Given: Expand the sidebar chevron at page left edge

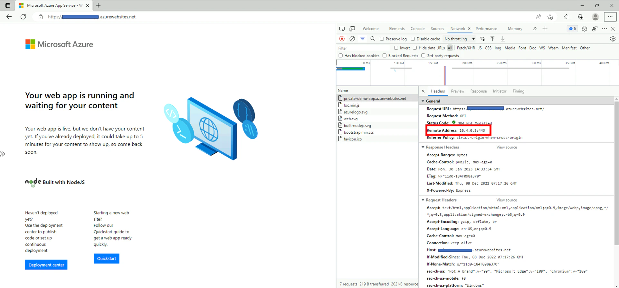Looking at the screenshot, I should click(3, 154).
